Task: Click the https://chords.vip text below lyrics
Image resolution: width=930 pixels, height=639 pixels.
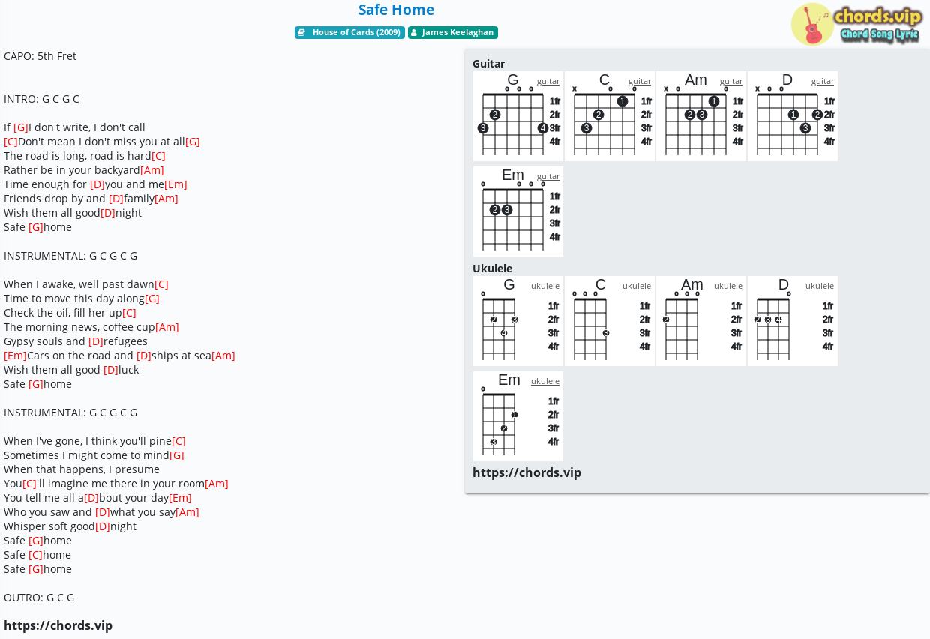Action: 58,625
